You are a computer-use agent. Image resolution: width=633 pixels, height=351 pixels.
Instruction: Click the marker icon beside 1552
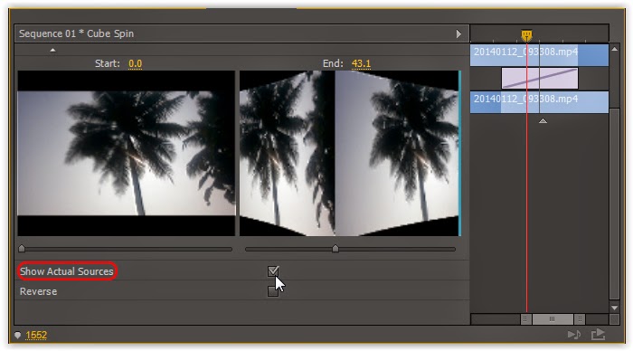17,335
